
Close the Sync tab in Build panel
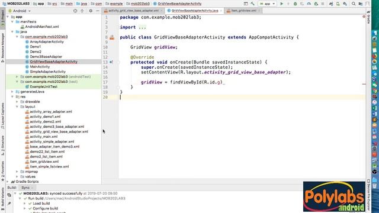point(32,188)
